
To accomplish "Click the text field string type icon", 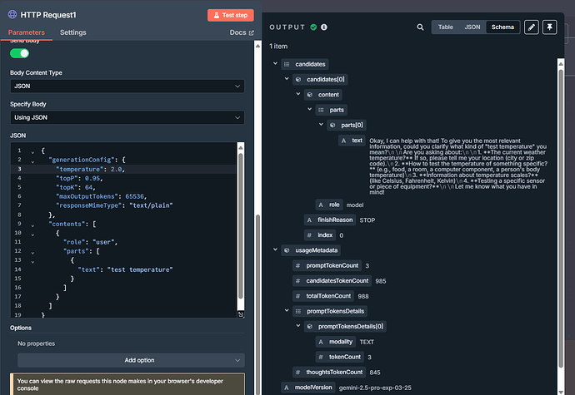I will 344,141.
